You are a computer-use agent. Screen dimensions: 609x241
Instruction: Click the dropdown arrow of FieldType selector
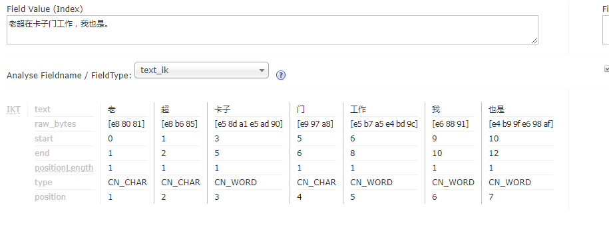point(262,70)
